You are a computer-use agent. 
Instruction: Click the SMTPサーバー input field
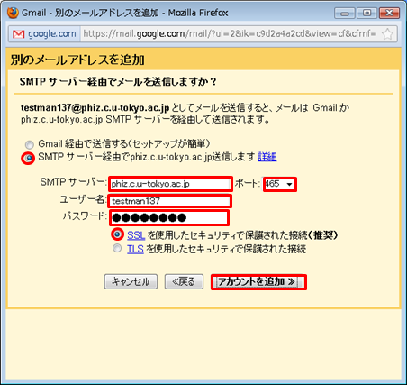pyautogui.click(x=170, y=184)
